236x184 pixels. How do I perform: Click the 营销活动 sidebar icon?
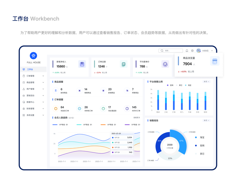[x=24, y=95]
